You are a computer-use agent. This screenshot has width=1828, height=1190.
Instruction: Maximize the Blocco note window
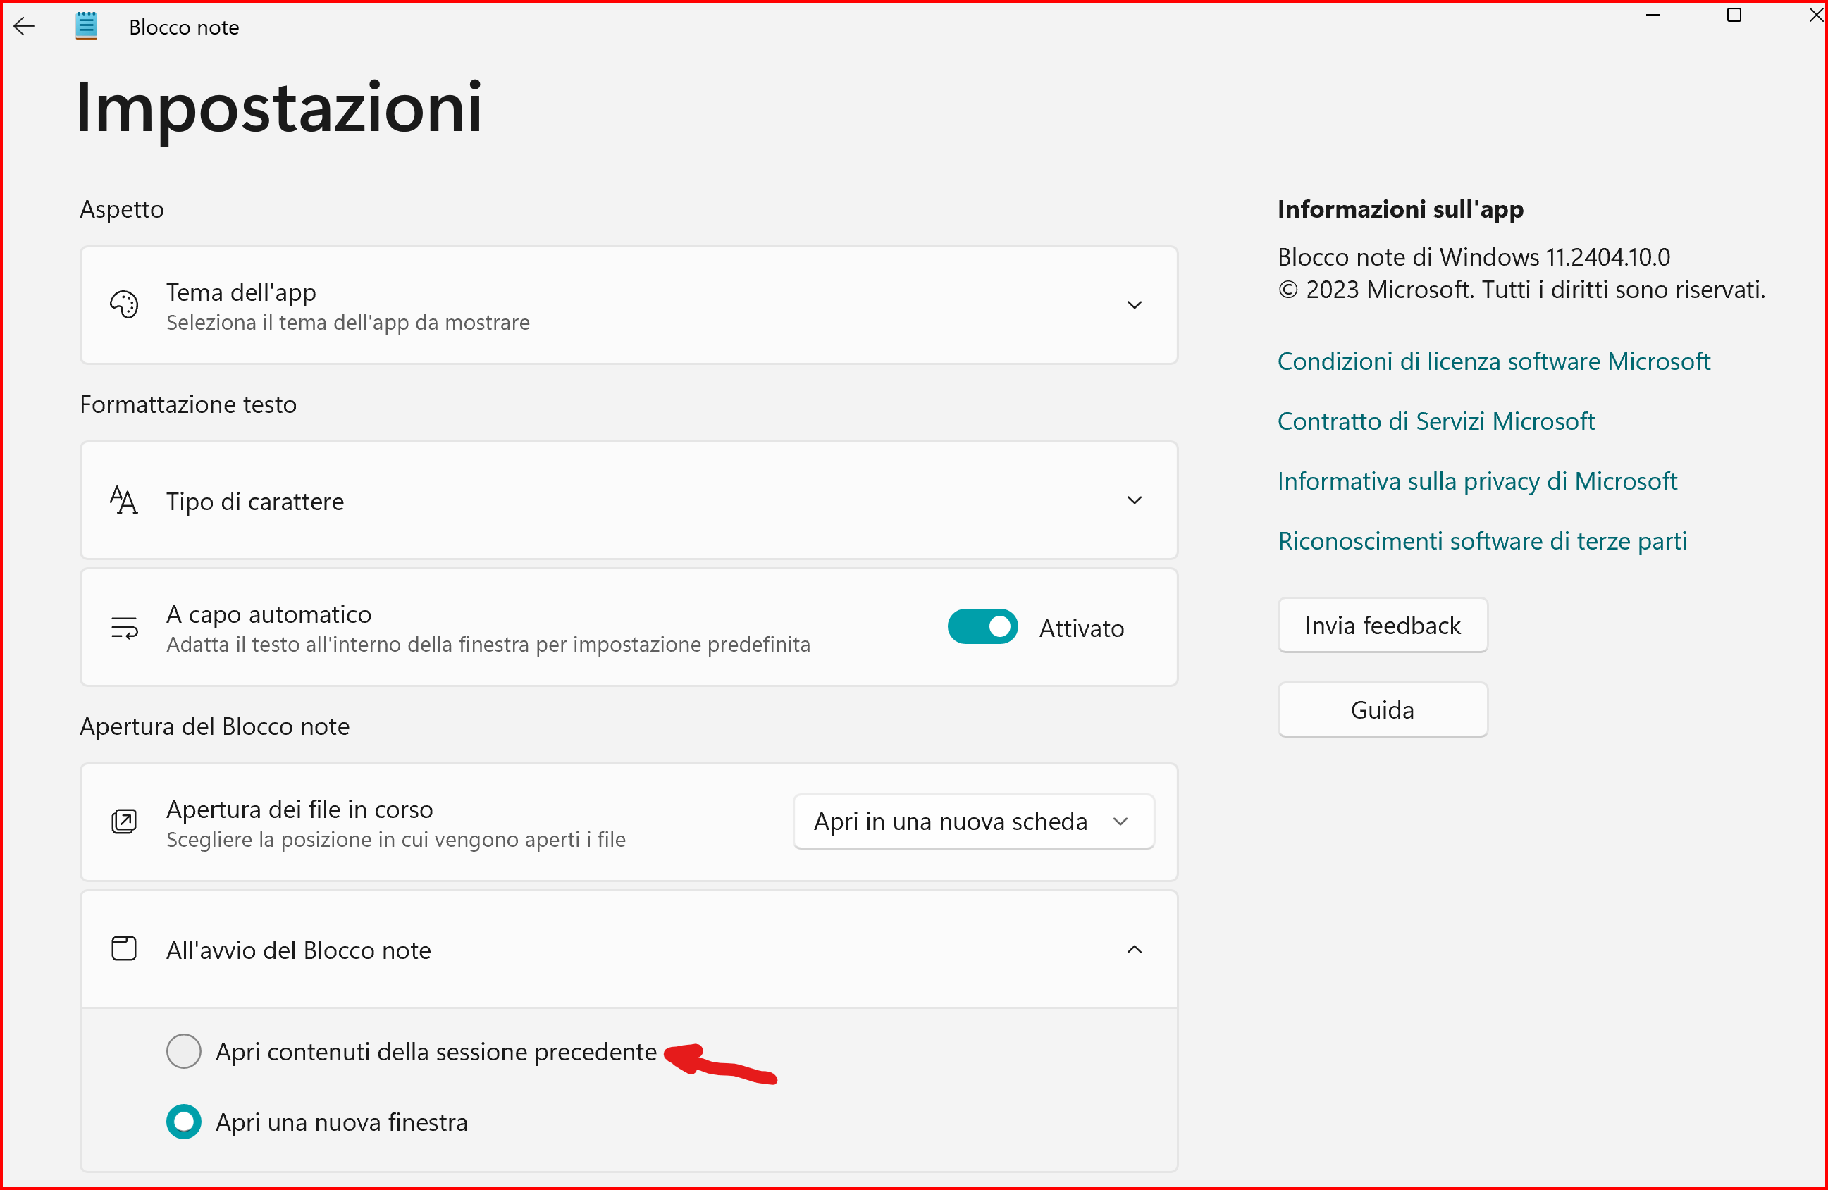pos(1734,16)
